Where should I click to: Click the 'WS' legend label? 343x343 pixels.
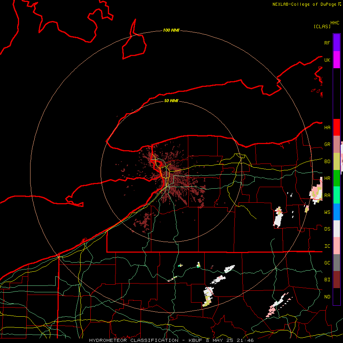coord(327,212)
